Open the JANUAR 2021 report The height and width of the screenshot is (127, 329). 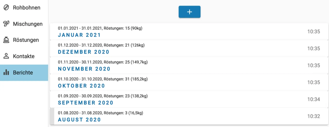[x=79, y=35]
